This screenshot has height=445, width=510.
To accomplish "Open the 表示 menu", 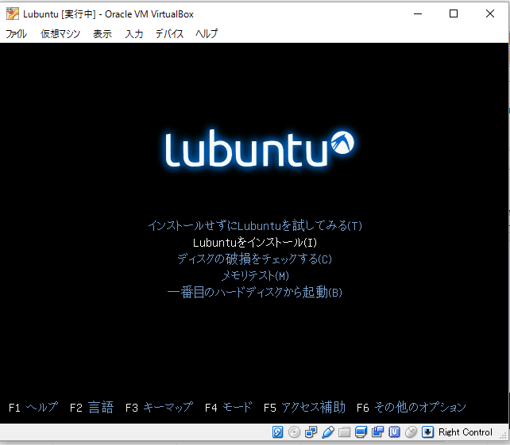I will (x=102, y=33).
